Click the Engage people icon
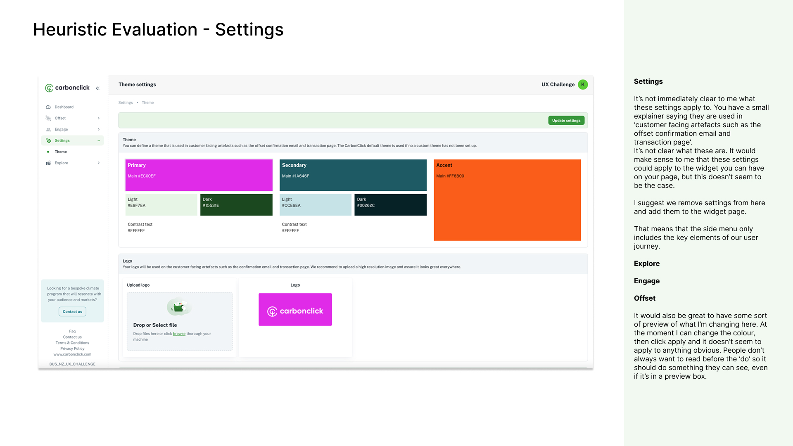This screenshot has height=446, width=793. click(x=48, y=129)
